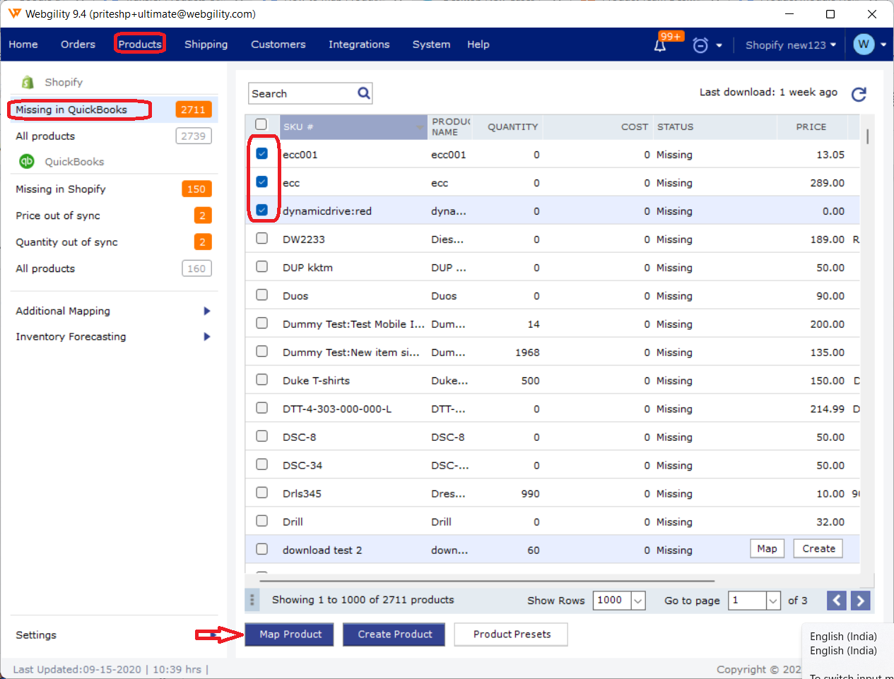Screen dimensions: 894x679
Task: Go to previous page arrow
Action: [x=837, y=601]
